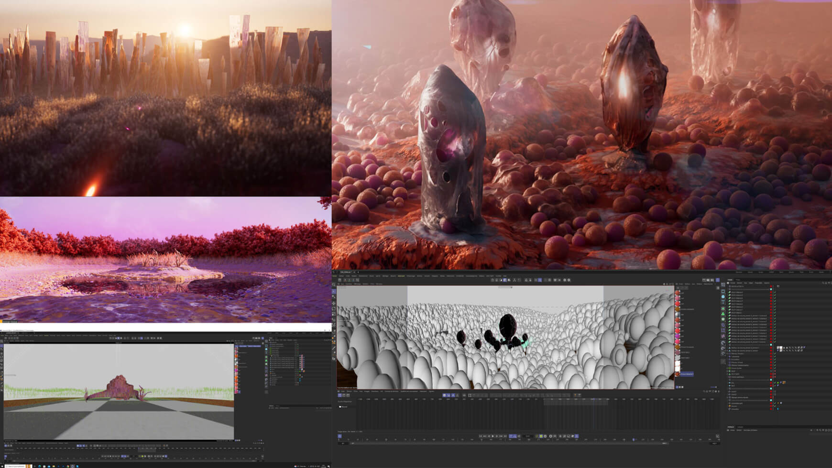Switch to Objects tab in ball-field window
Viewport: 832px width, 468px height.
click(x=730, y=280)
